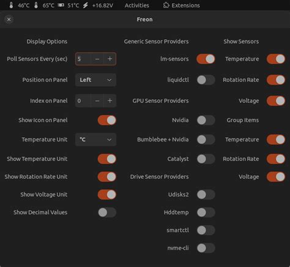
Task: Enable the nvme-cli drive provider
Action: point(206,248)
